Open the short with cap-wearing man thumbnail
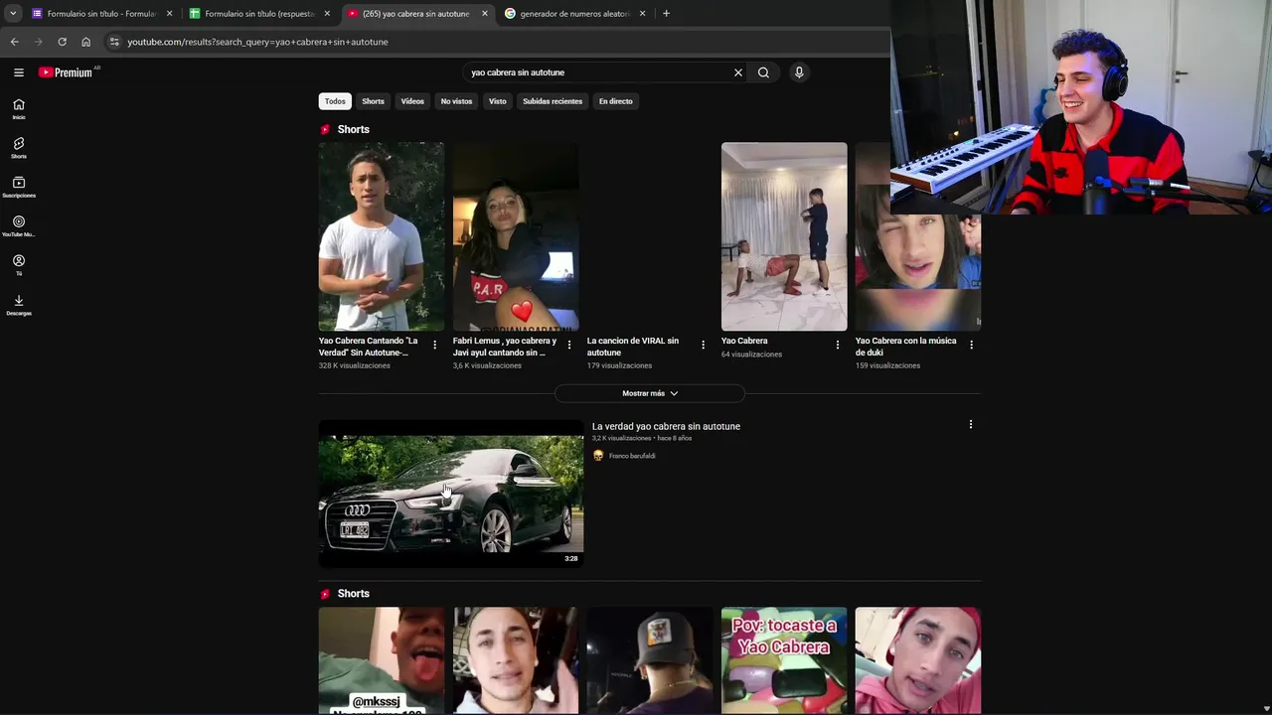 tap(650, 660)
